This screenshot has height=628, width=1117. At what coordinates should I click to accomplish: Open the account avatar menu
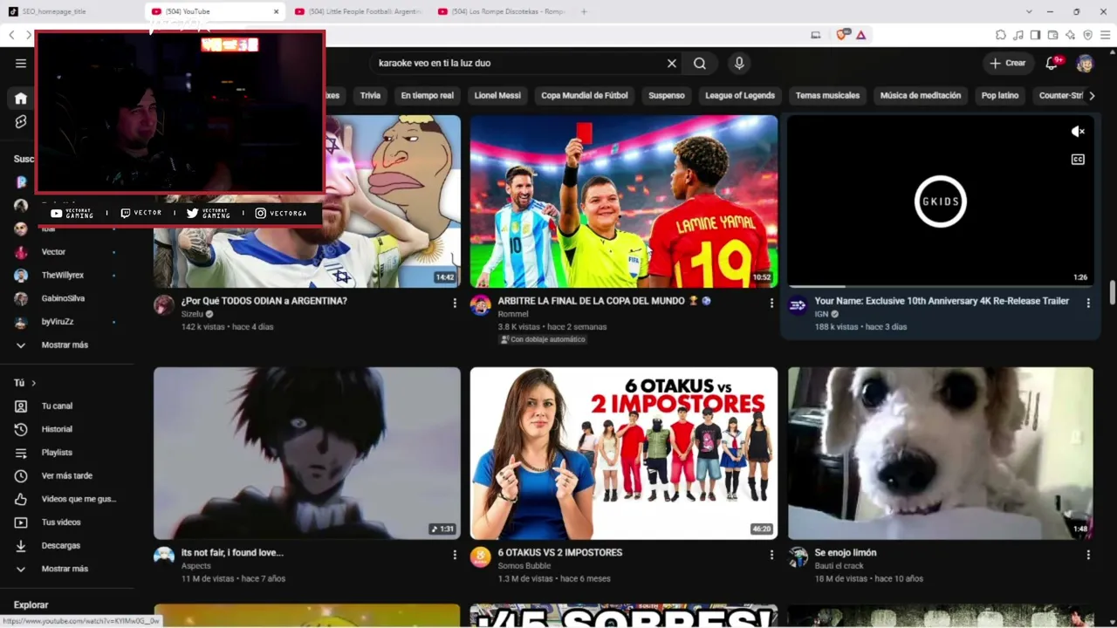click(x=1085, y=63)
